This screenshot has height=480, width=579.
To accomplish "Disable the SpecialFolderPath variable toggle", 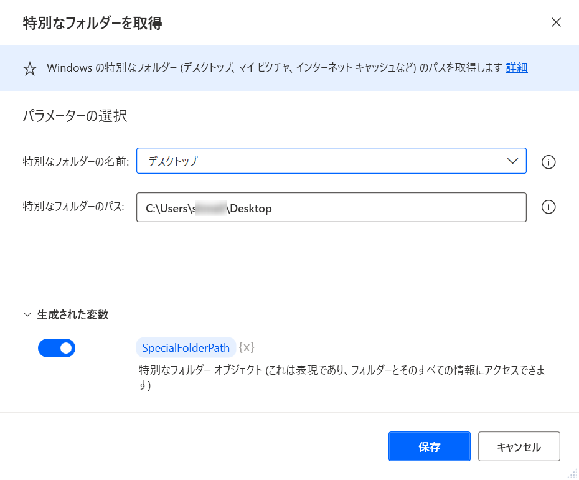I will (57, 348).
